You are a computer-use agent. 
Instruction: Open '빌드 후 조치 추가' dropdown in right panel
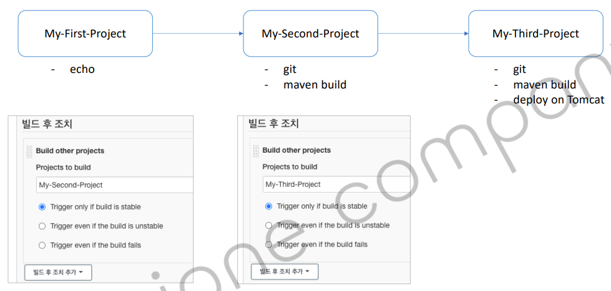pyautogui.click(x=285, y=272)
